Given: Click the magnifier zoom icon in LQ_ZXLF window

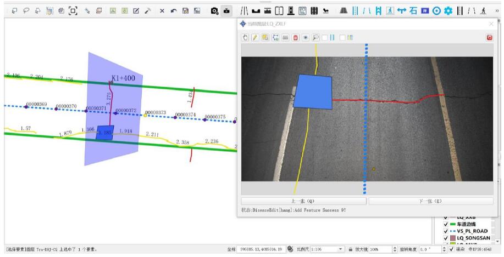Looking at the screenshot, I should point(315,37).
